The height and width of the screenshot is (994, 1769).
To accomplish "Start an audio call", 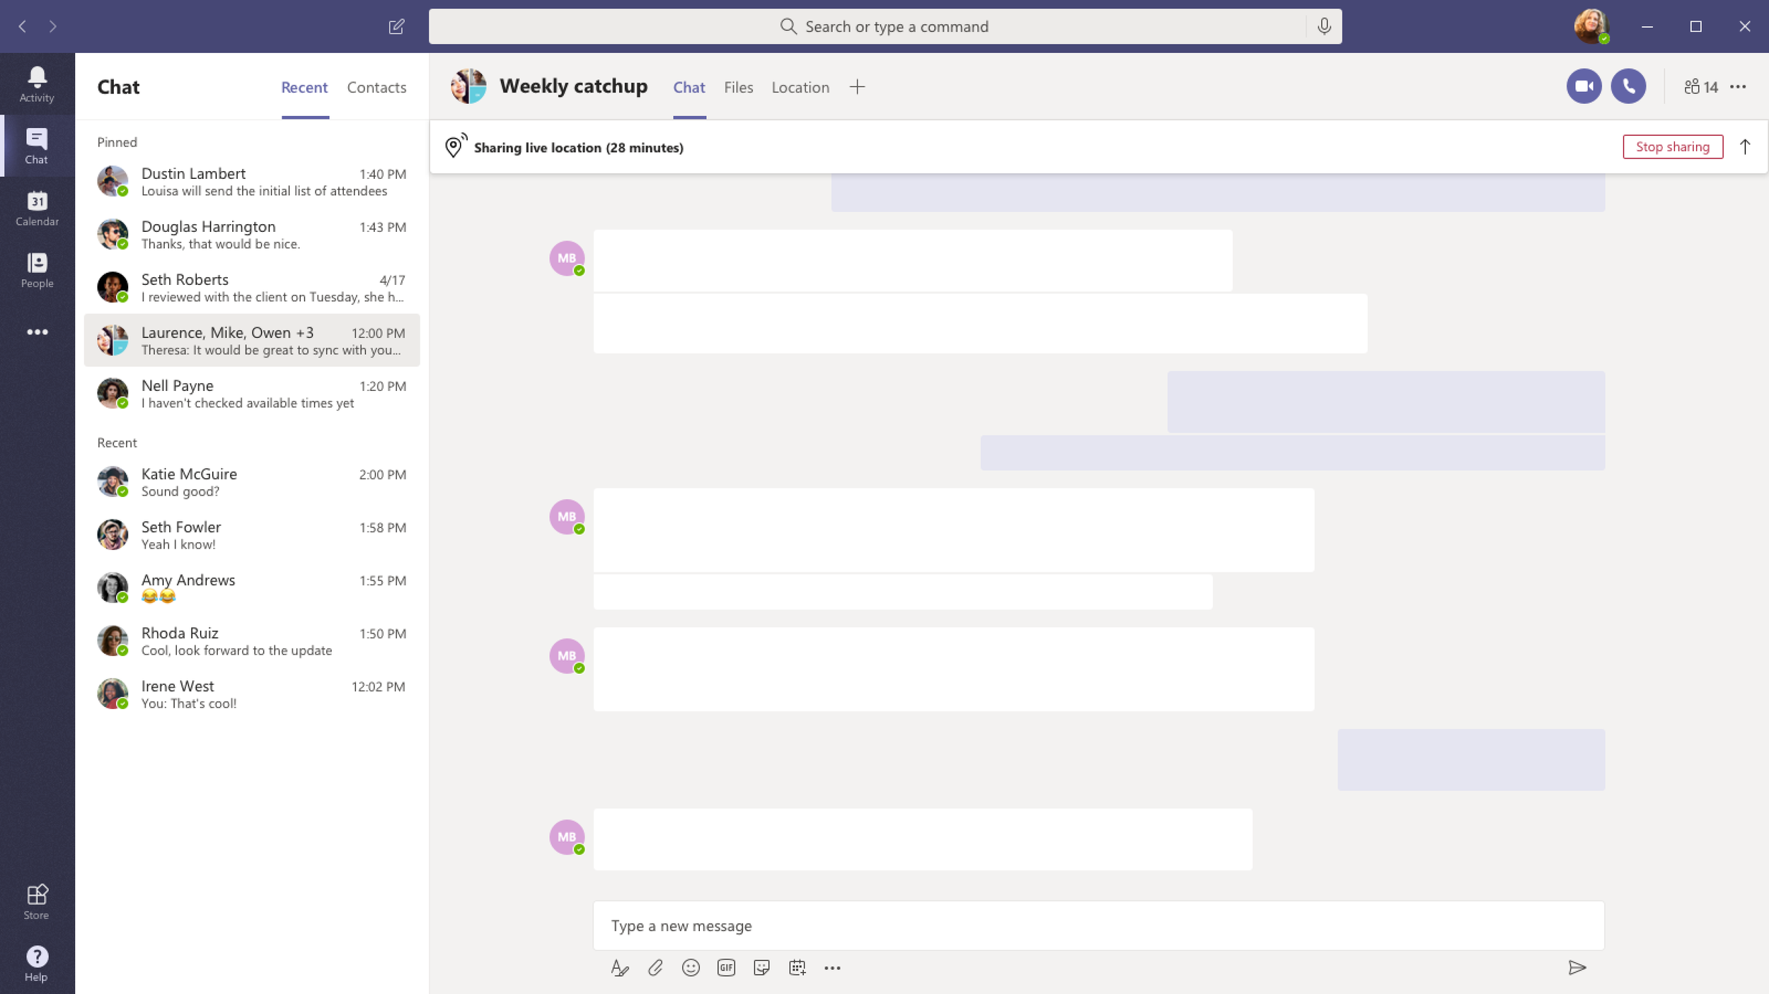I will tap(1629, 86).
